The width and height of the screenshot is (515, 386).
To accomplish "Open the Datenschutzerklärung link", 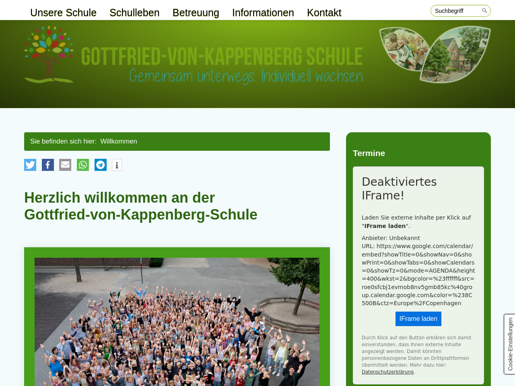I will [387, 372].
